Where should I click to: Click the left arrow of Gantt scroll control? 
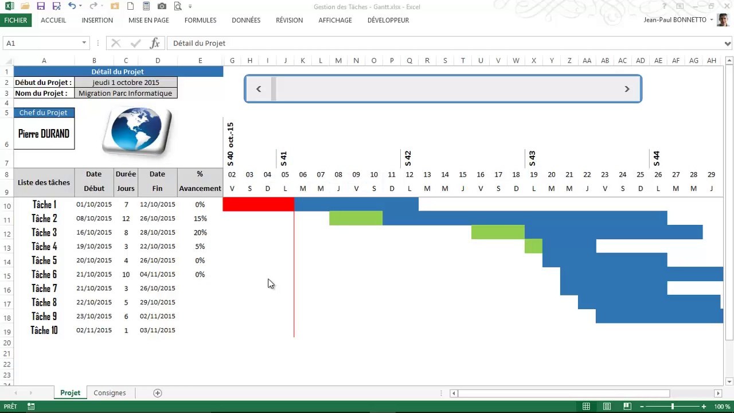(259, 89)
